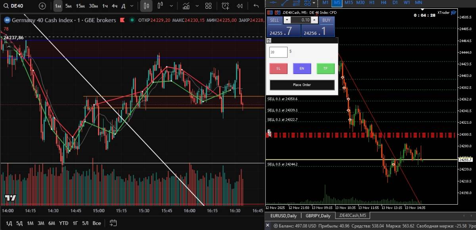Open the layout grid templates icon
Viewport: 476px width, 230px height.
click(x=209, y=6)
